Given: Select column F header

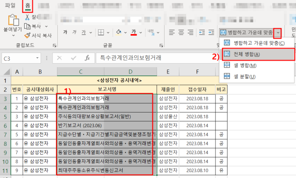Looking at the screenshot, I should click(197, 72).
